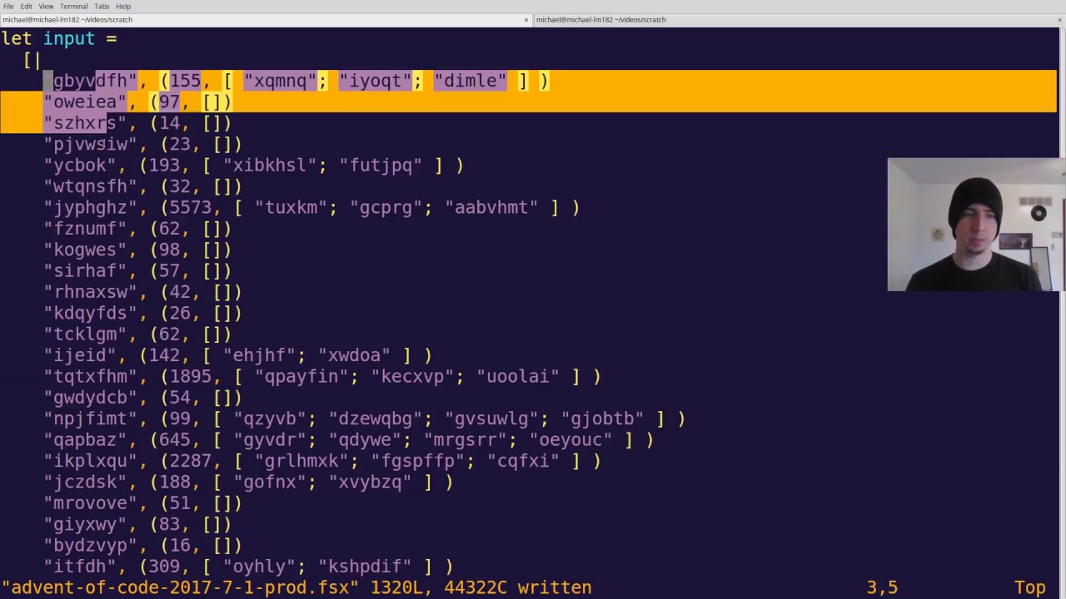The width and height of the screenshot is (1066, 599).
Task: Click the "ijeid" entry
Action: pyautogui.click(x=238, y=355)
